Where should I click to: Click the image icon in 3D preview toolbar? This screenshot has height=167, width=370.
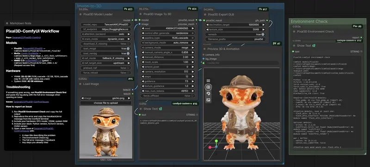pyautogui.click(x=208, y=100)
